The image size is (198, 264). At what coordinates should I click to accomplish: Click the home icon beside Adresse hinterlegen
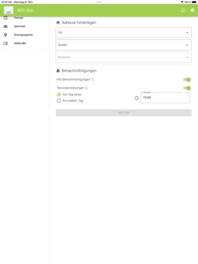[x=58, y=23]
